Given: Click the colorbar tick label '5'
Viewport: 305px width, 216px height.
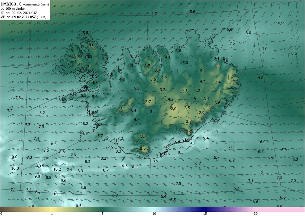Looking at the screenshot, I should point(102,214).
